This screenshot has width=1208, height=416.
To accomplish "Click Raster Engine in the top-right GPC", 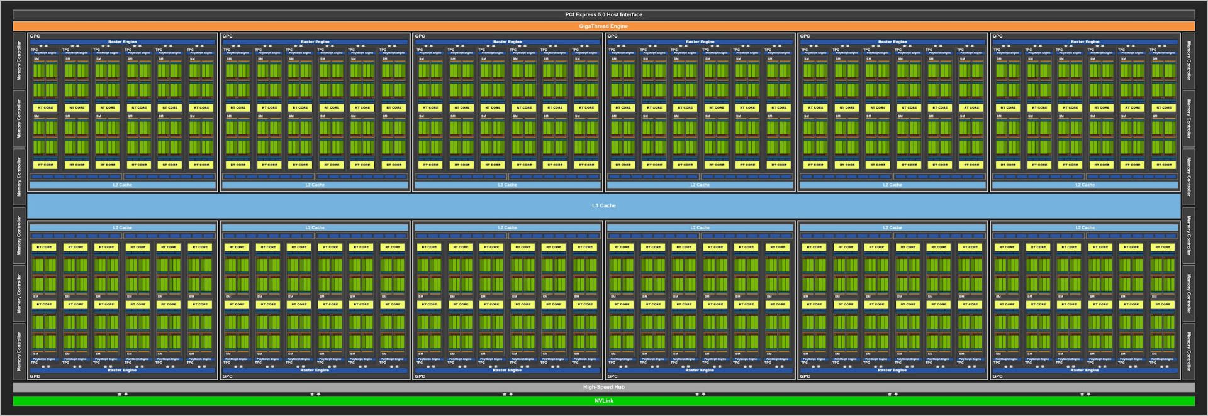I will tap(1085, 42).
